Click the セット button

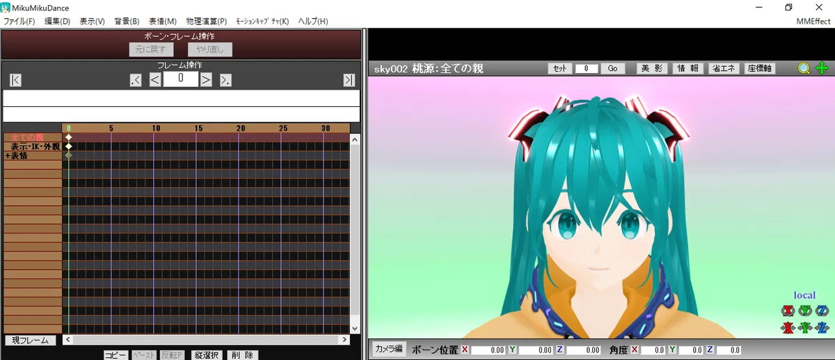[x=559, y=69]
